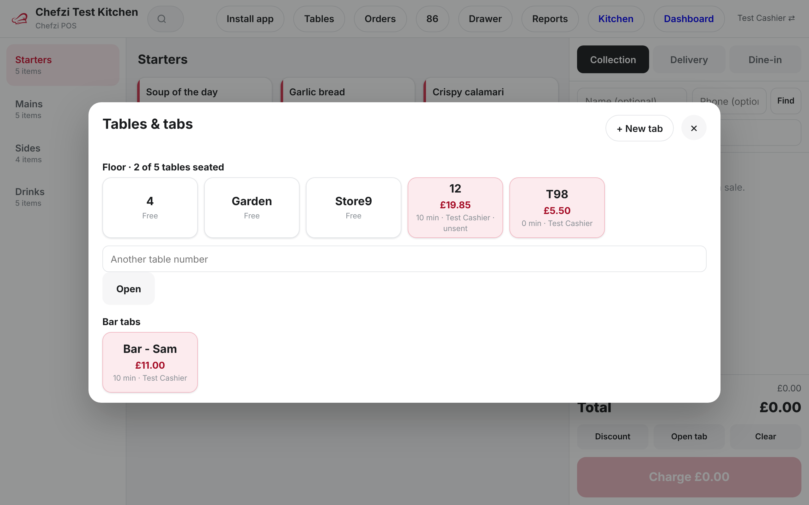Click Floor · 2 of 5 tables seated text
Screen dimensions: 809x505
[x=163, y=167]
